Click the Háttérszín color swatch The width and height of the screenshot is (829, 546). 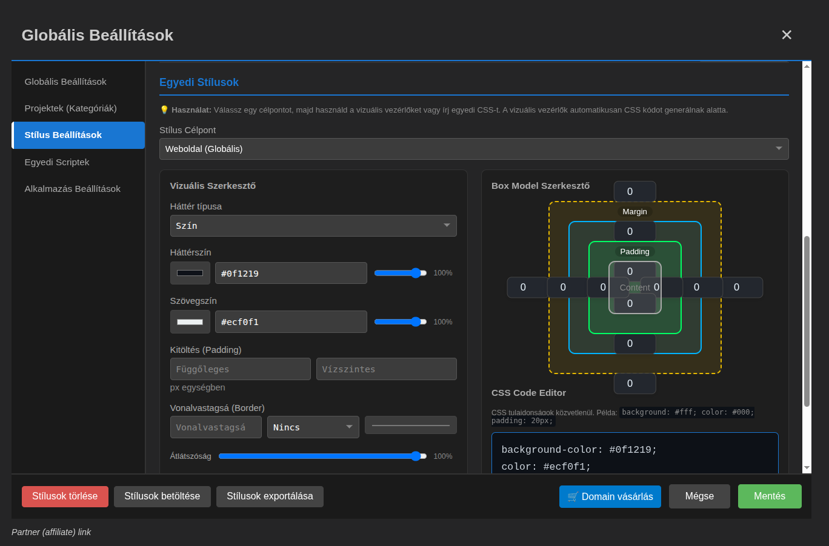(x=190, y=273)
